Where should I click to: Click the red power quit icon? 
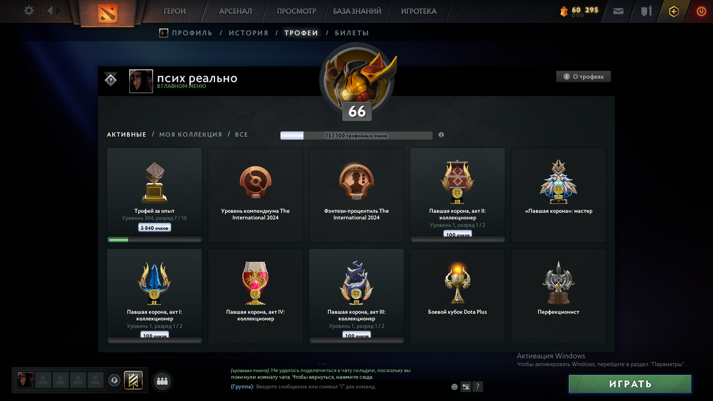(701, 11)
